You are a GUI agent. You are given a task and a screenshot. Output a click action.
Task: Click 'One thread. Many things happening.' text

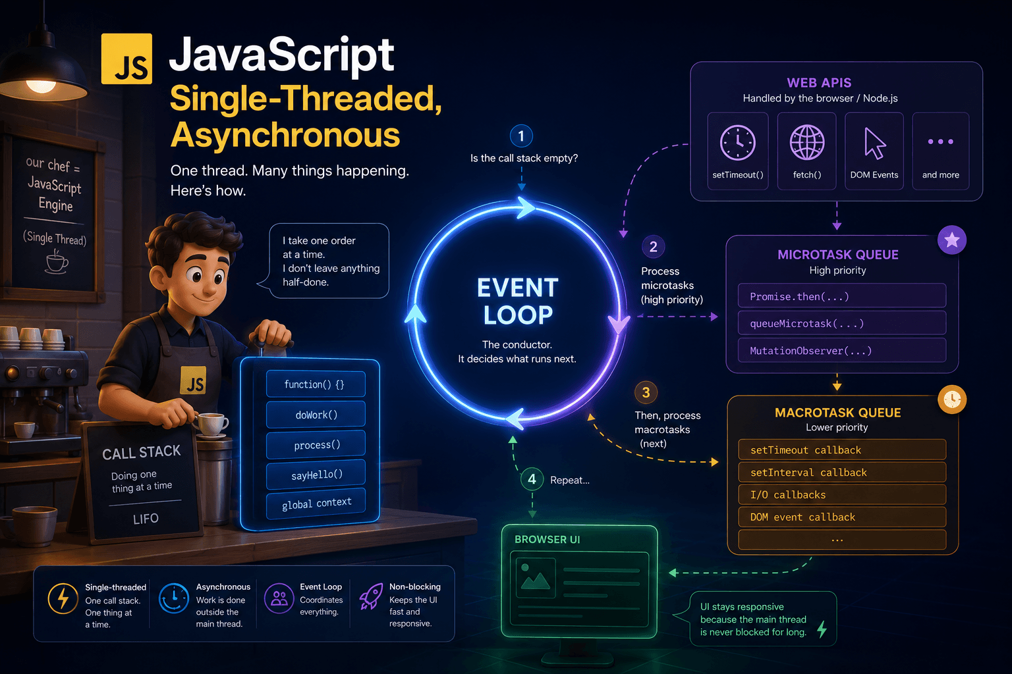point(289,170)
